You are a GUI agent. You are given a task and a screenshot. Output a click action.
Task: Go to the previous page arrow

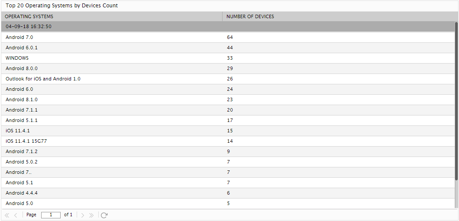click(x=16, y=215)
